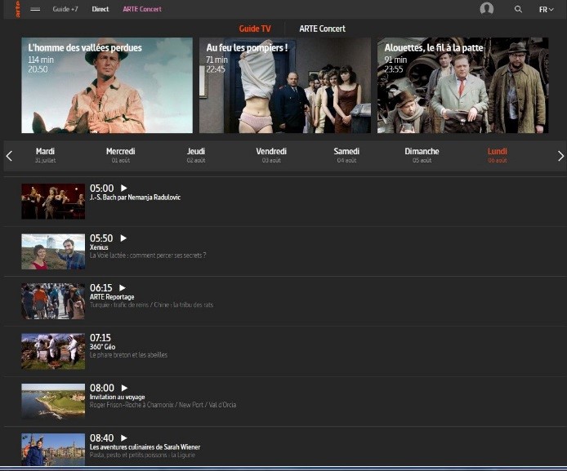This screenshot has height=471, width=567.
Task: Select the Guide TV tab
Action: pyautogui.click(x=255, y=29)
